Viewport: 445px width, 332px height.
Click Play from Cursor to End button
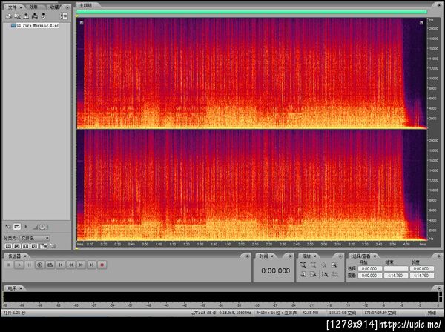tap(39, 265)
